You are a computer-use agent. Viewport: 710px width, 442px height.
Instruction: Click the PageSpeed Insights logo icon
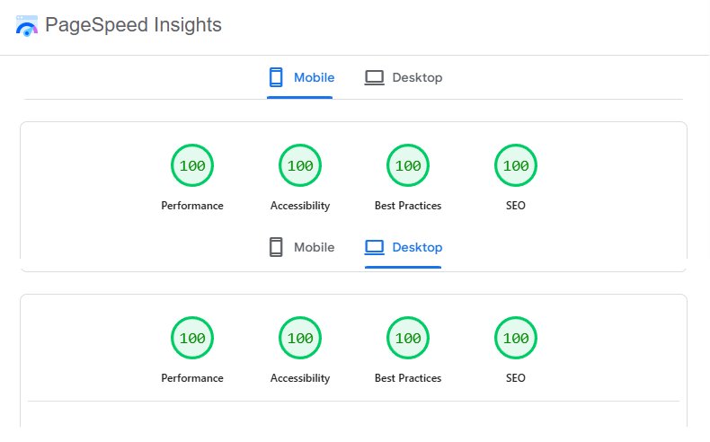pyautogui.click(x=27, y=26)
